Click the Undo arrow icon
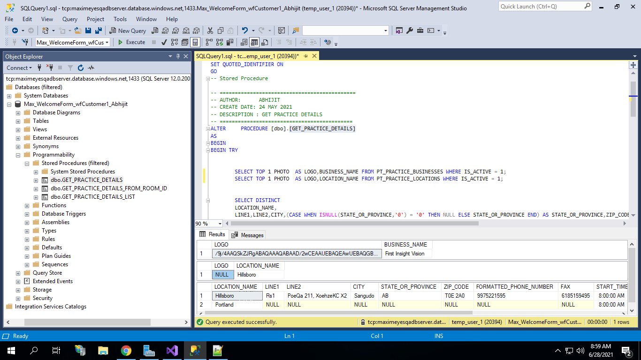 244,30
